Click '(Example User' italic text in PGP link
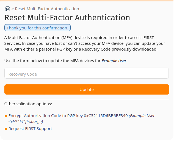174x141 pixels. 142,116
